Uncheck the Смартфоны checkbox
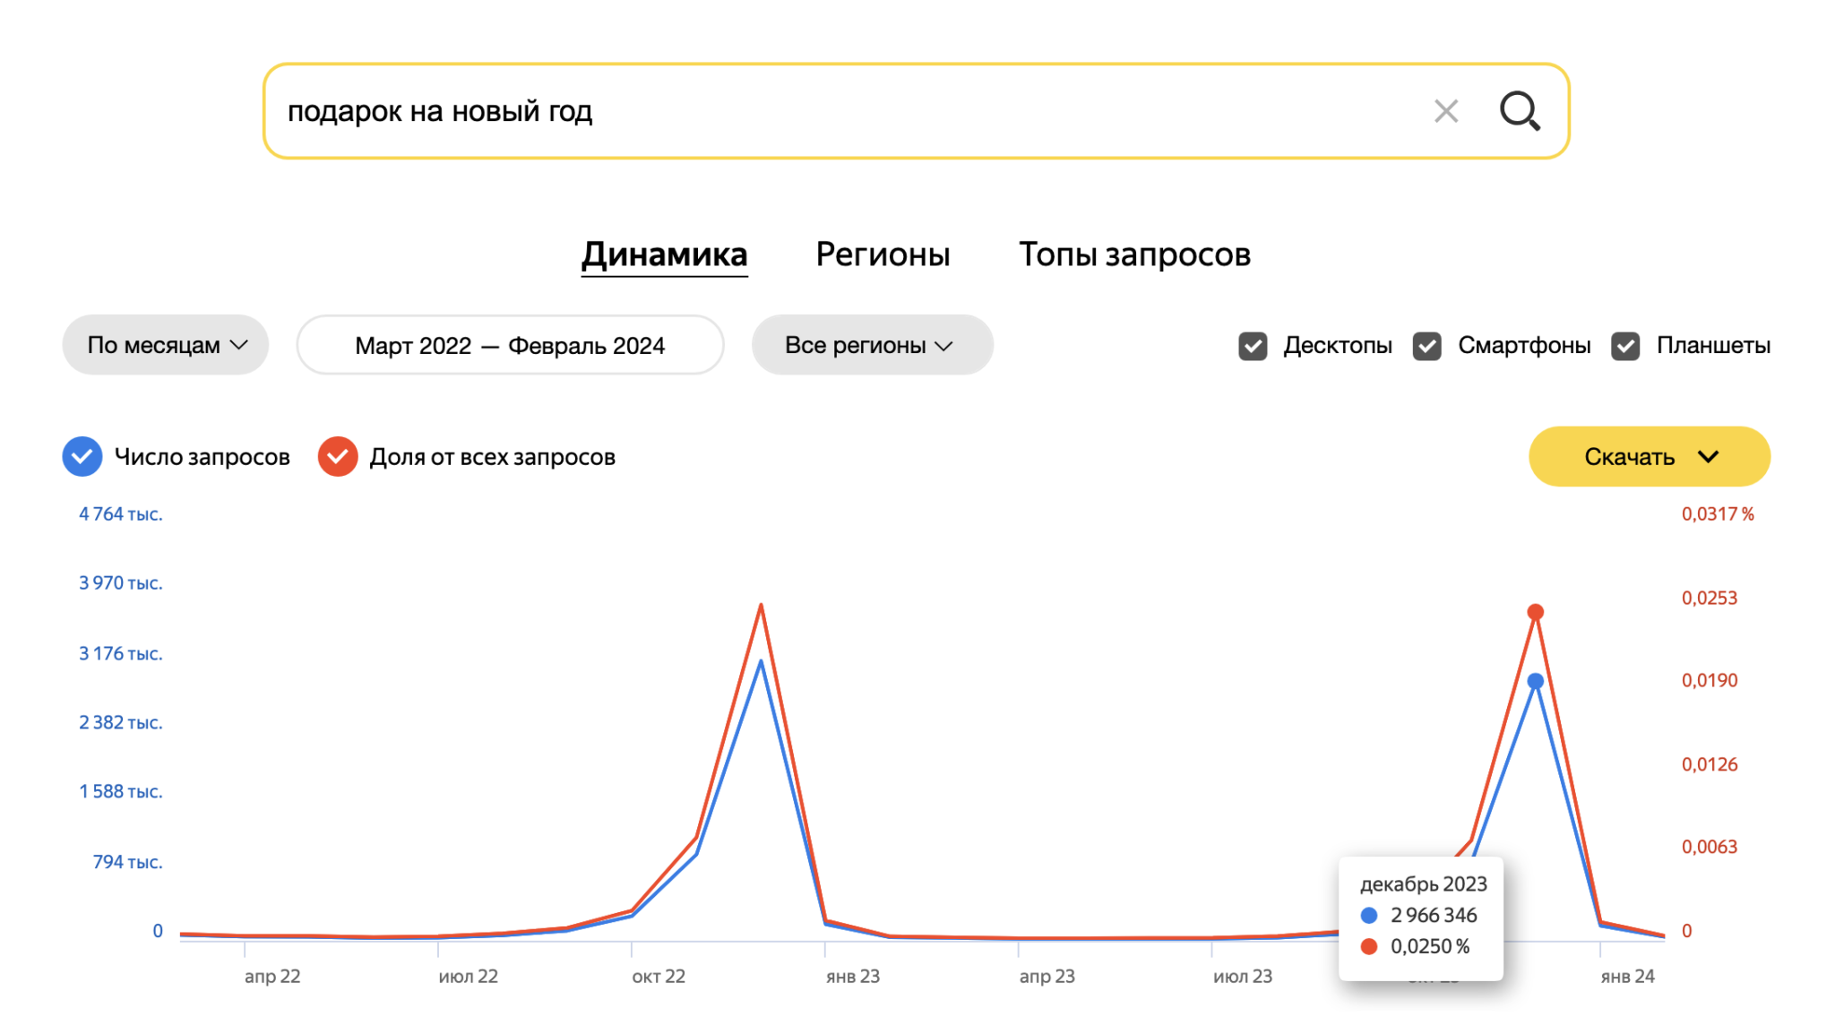Viewport: 1835px width, 1034px height. pyautogui.click(x=1427, y=346)
